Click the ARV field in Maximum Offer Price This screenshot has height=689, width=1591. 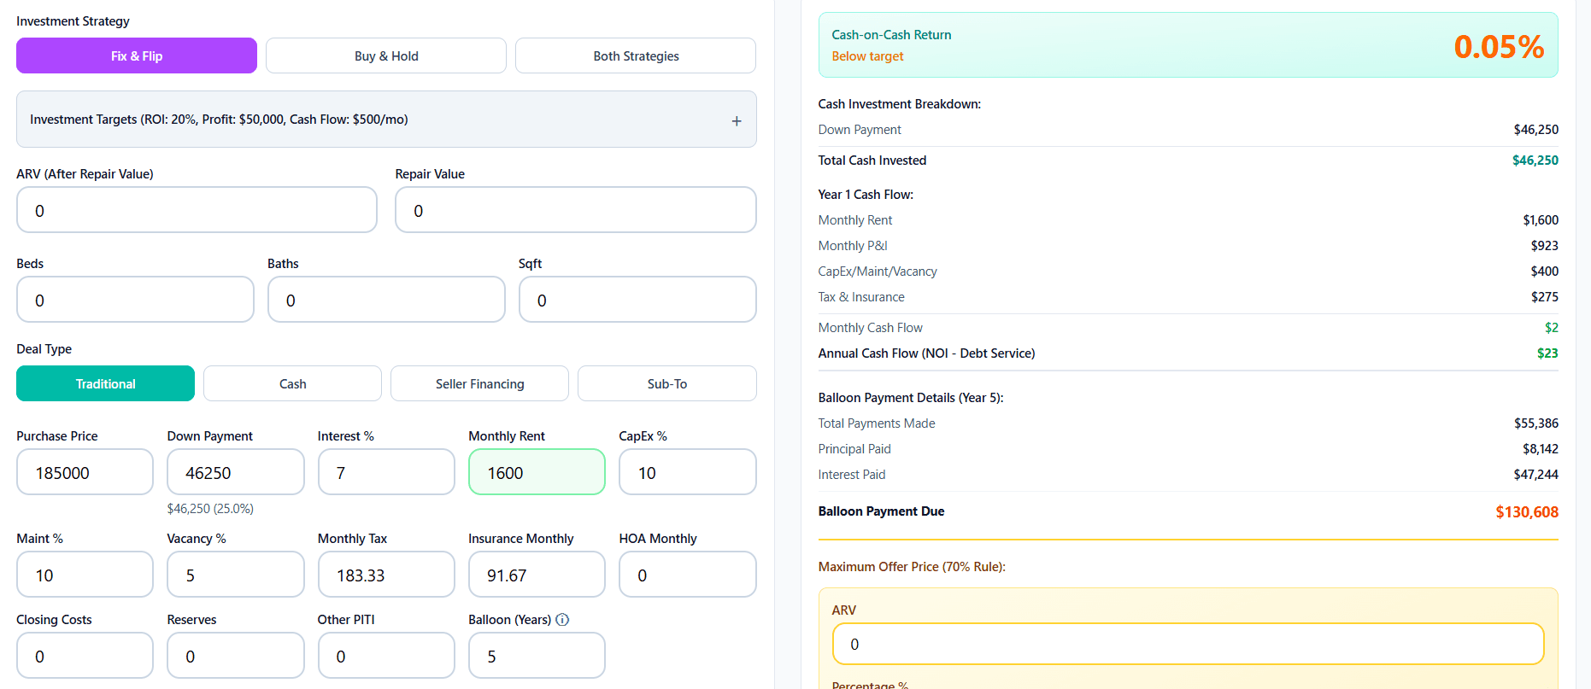tap(1189, 644)
